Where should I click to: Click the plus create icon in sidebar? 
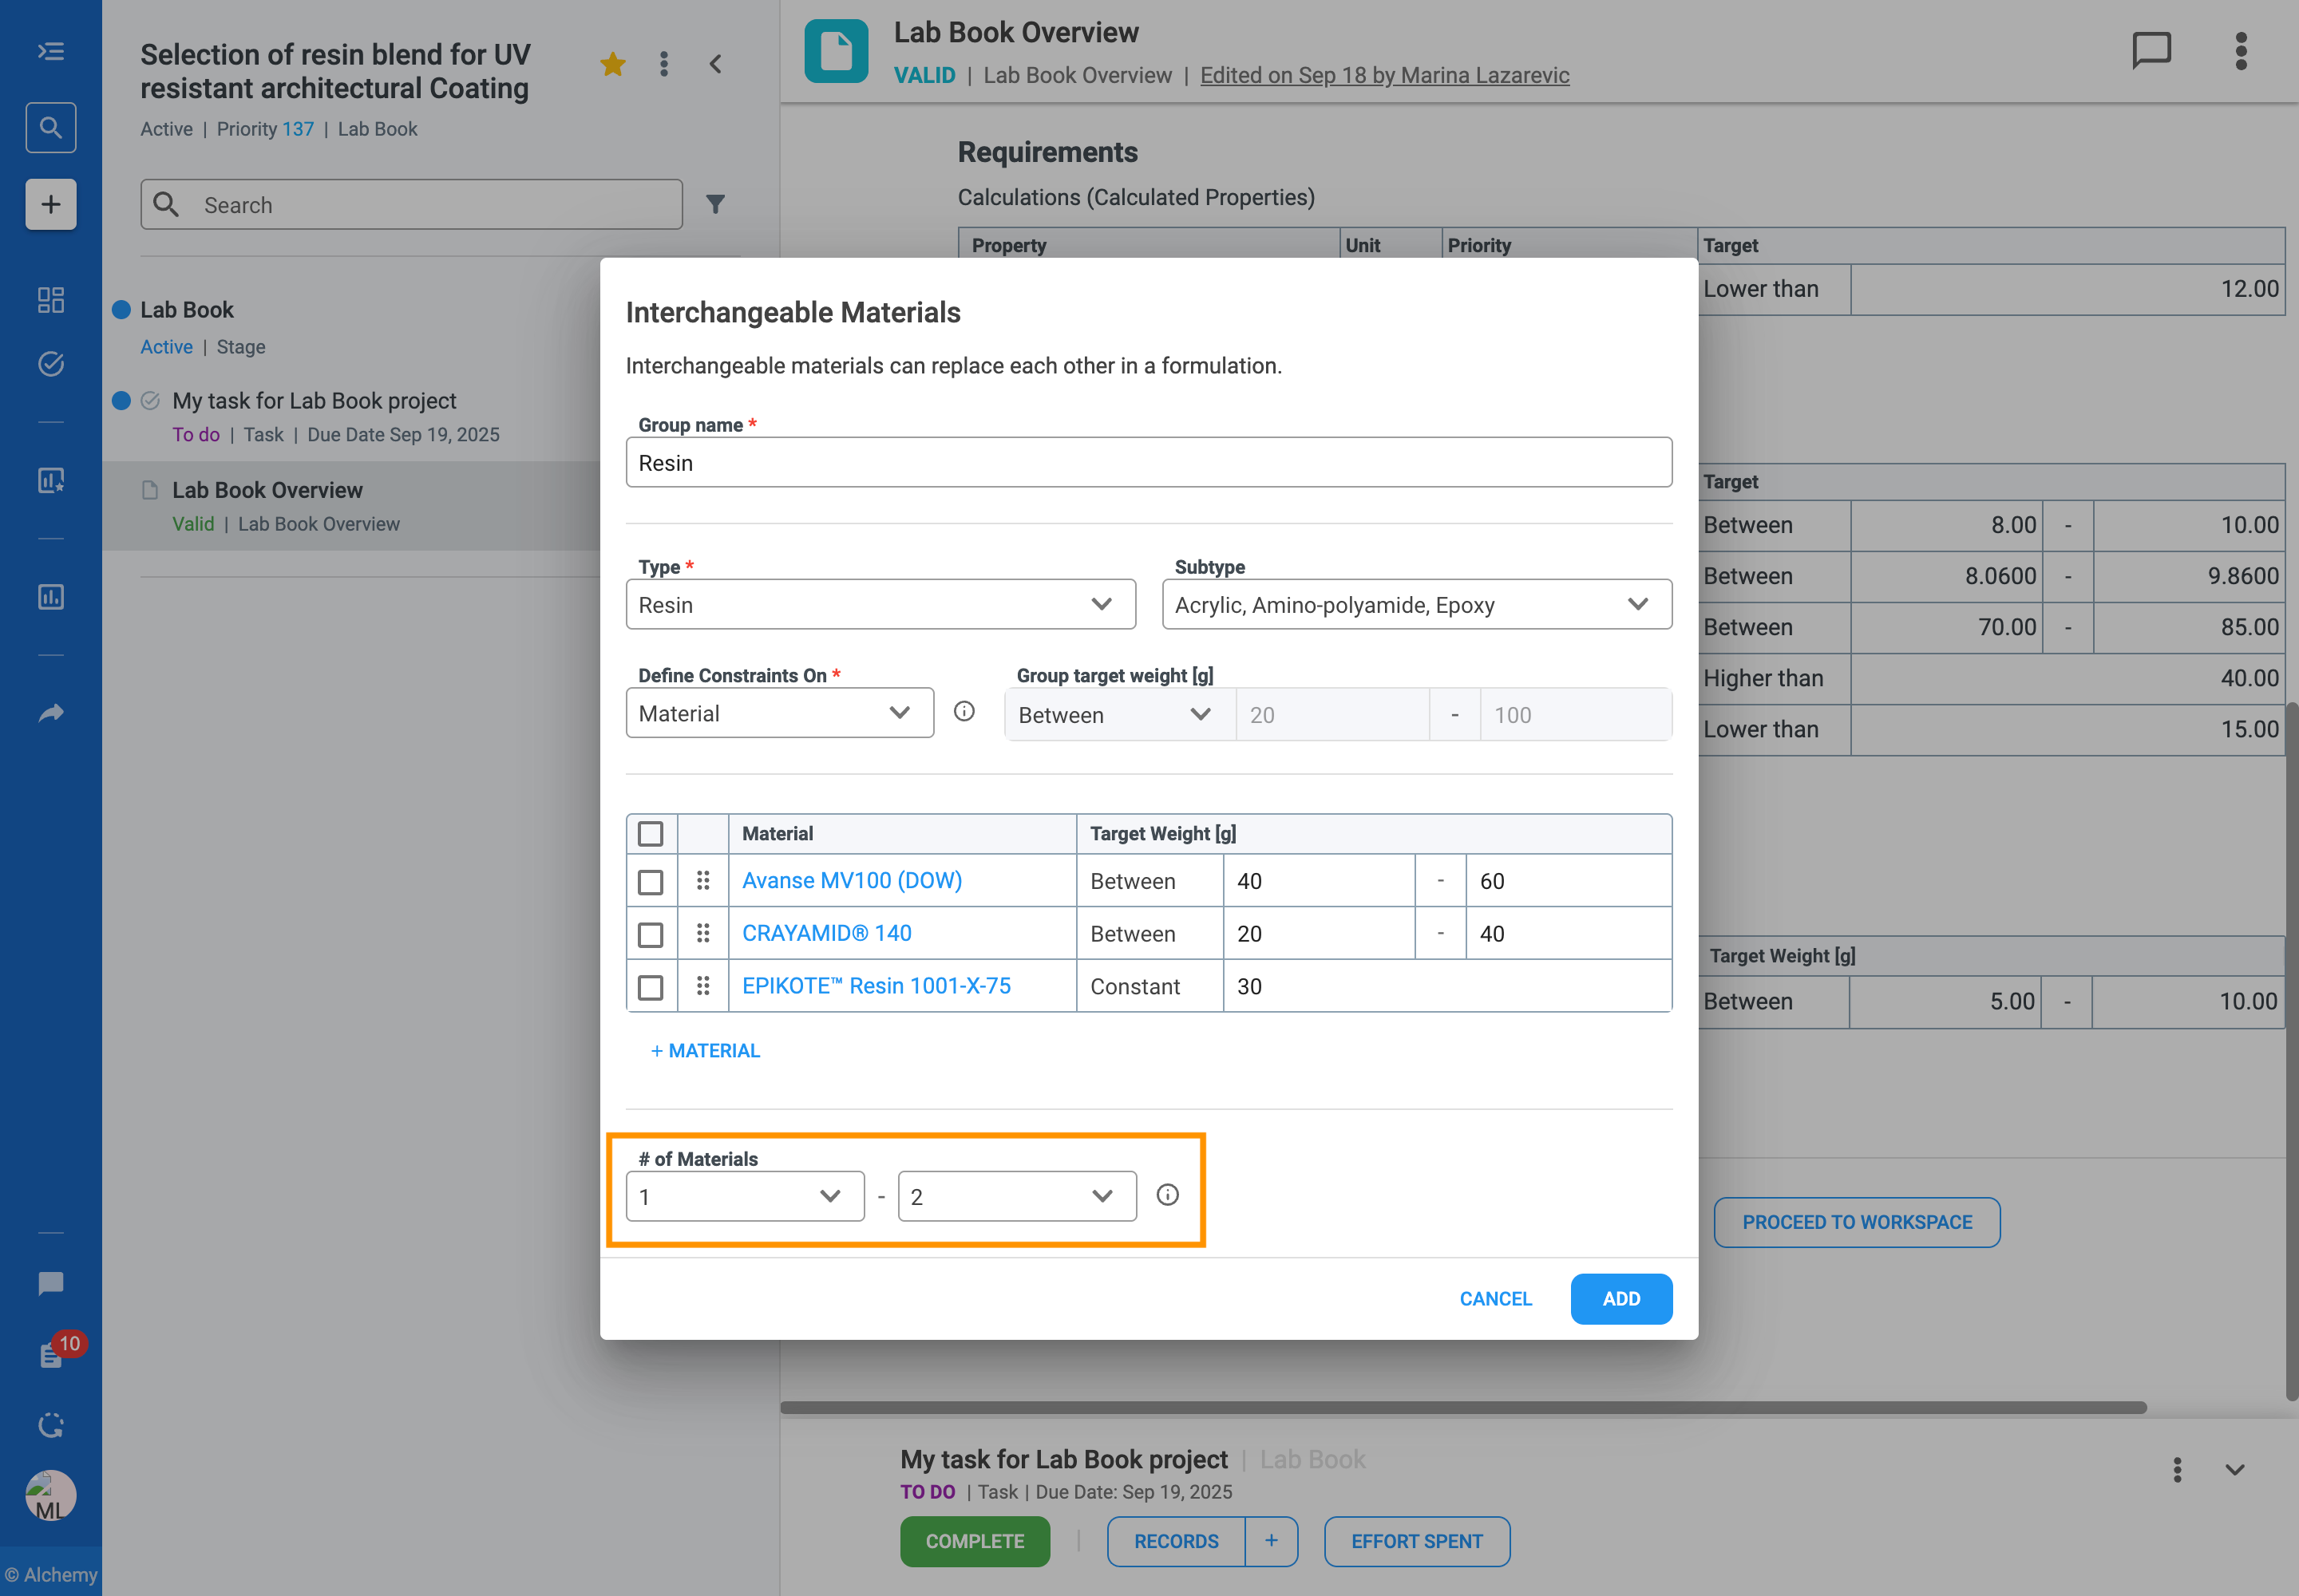[x=50, y=205]
